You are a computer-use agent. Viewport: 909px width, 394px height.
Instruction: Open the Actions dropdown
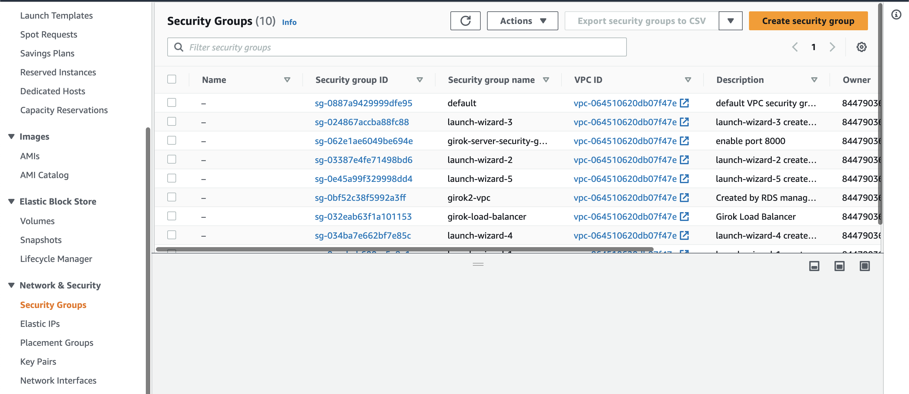522,21
